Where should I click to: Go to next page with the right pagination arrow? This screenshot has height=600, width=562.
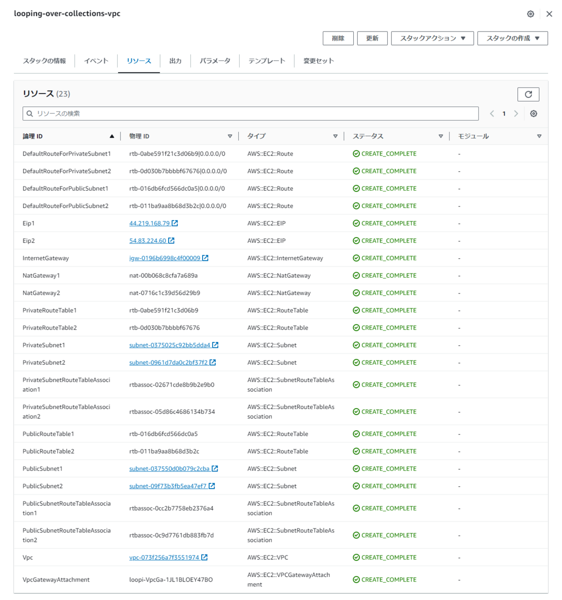tap(516, 113)
